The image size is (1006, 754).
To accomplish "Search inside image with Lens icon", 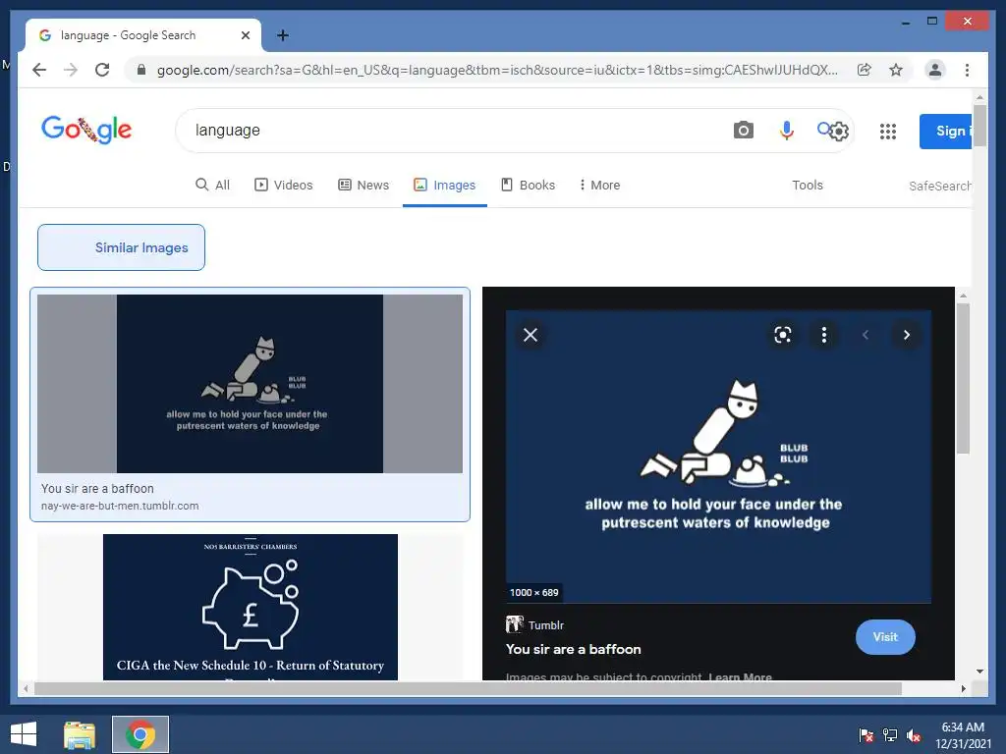I will 783,335.
